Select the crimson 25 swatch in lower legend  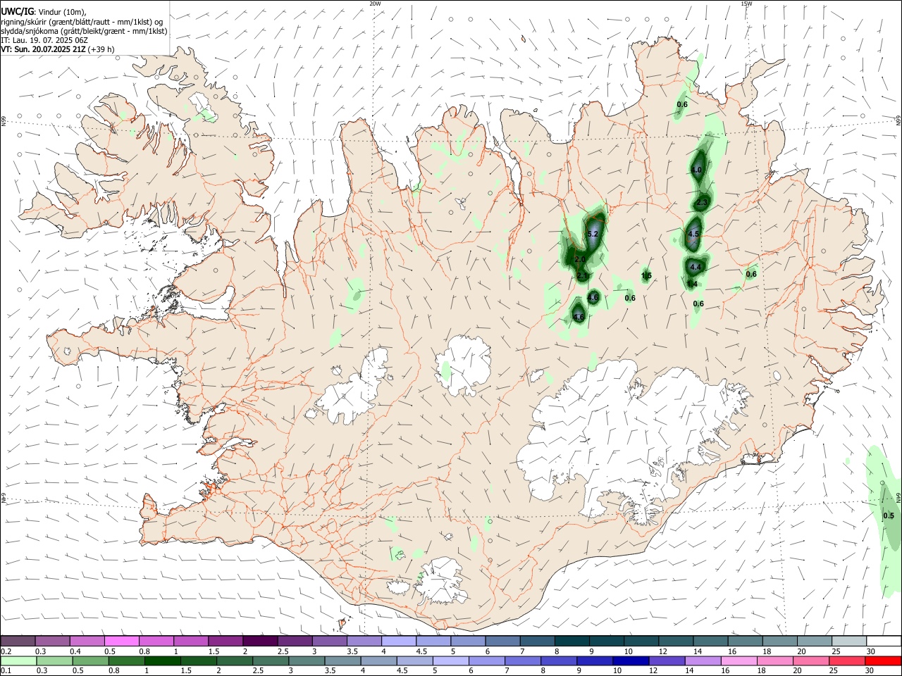click(846, 661)
